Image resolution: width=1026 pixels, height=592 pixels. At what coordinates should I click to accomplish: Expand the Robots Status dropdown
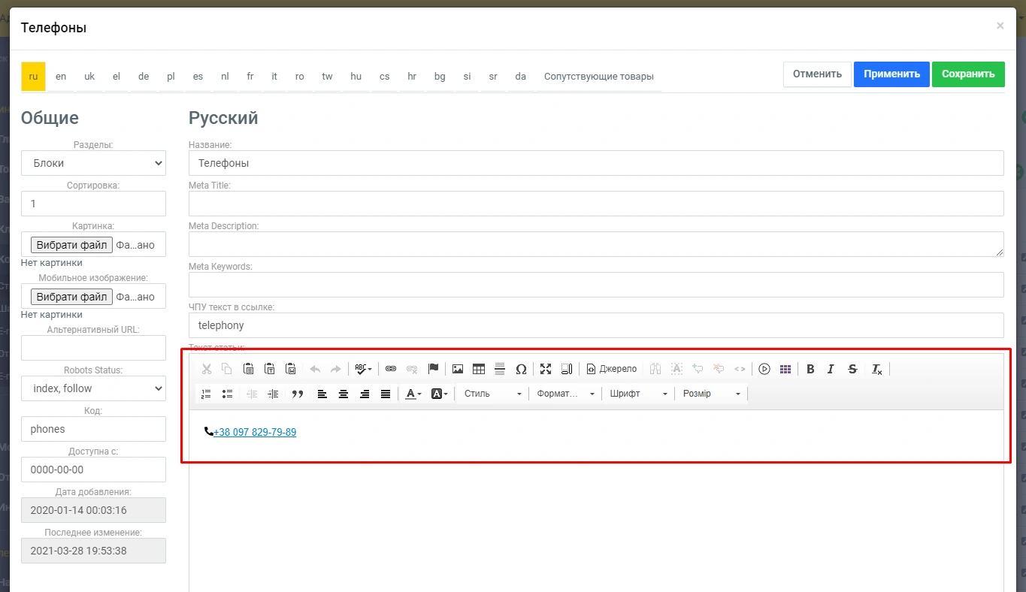[93, 388]
